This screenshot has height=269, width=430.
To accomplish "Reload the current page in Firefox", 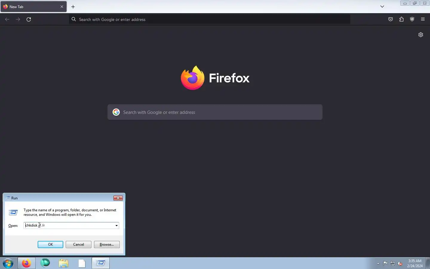I will tap(29, 19).
